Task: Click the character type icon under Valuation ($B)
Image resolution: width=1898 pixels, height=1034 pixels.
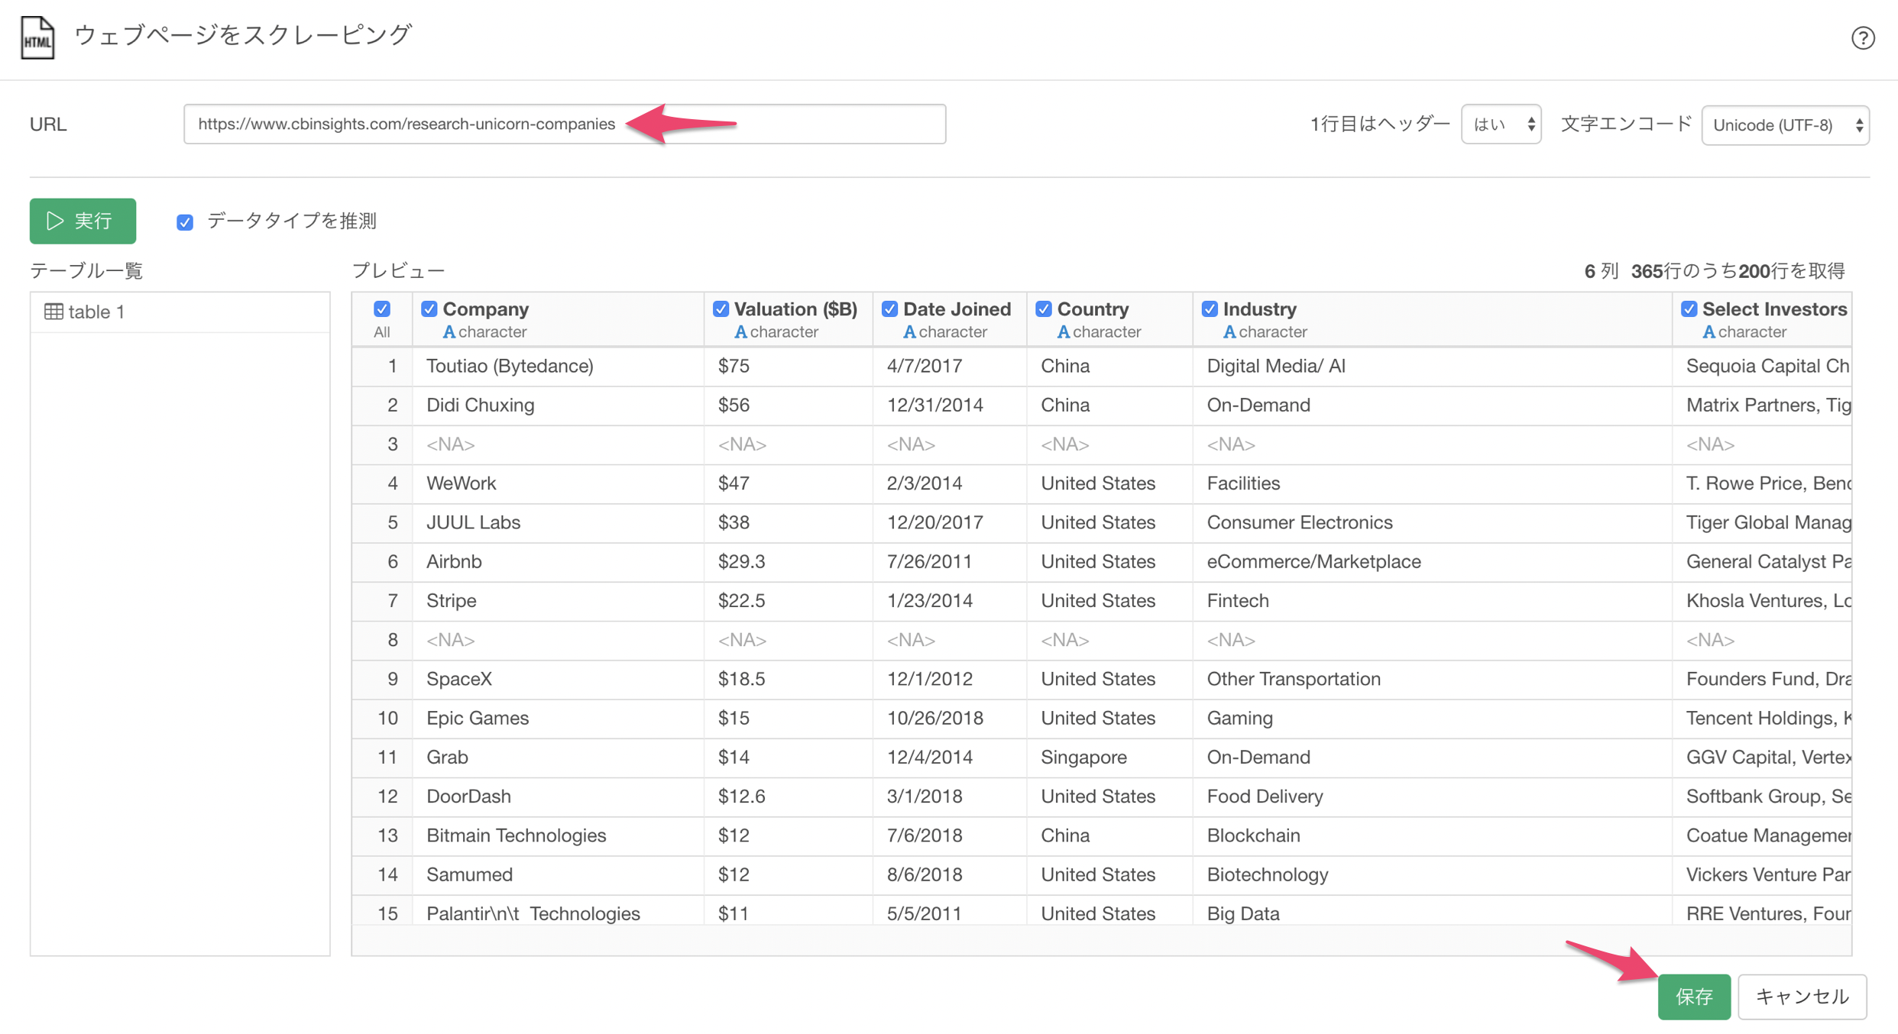Action: 740,332
